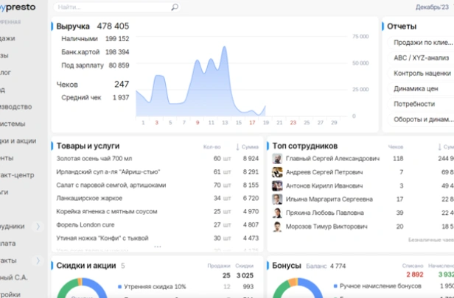Screen dimensions: 454x298
Task: Expand the chevron above the settings sidebar item
Action: tap(38, 260)
